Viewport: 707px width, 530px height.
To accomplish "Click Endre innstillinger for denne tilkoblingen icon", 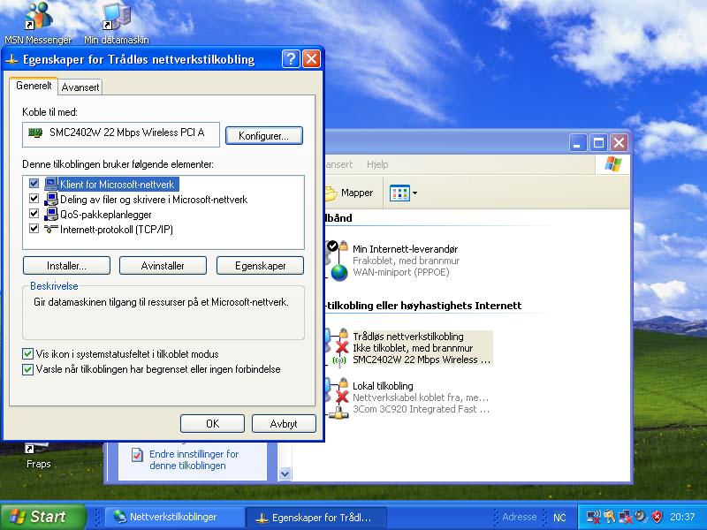I will [x=137, y=455].
